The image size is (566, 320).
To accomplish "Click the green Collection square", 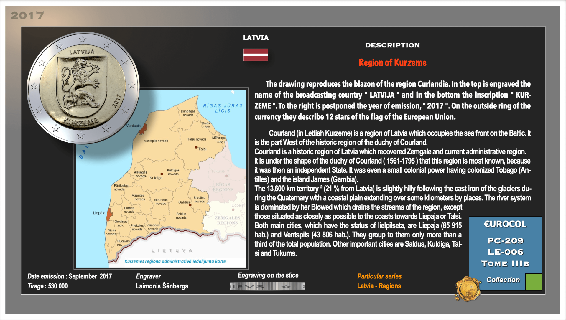I will (534, 282).
